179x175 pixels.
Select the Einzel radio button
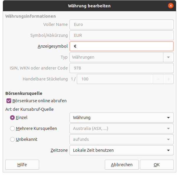click(x=12, y=118)
